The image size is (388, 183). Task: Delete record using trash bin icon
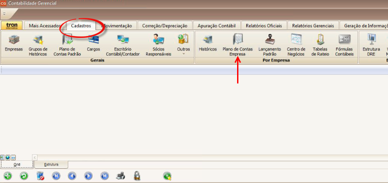point(40,176)
